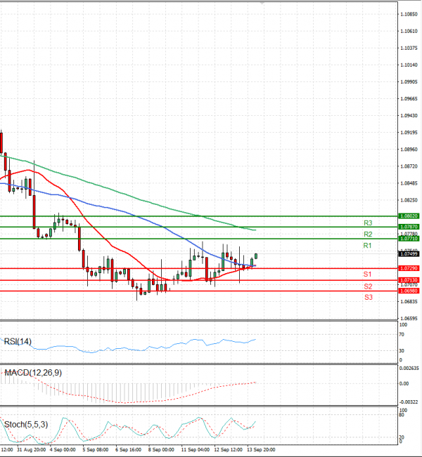Click the red 1.06980 price tag

pos(409,291)
